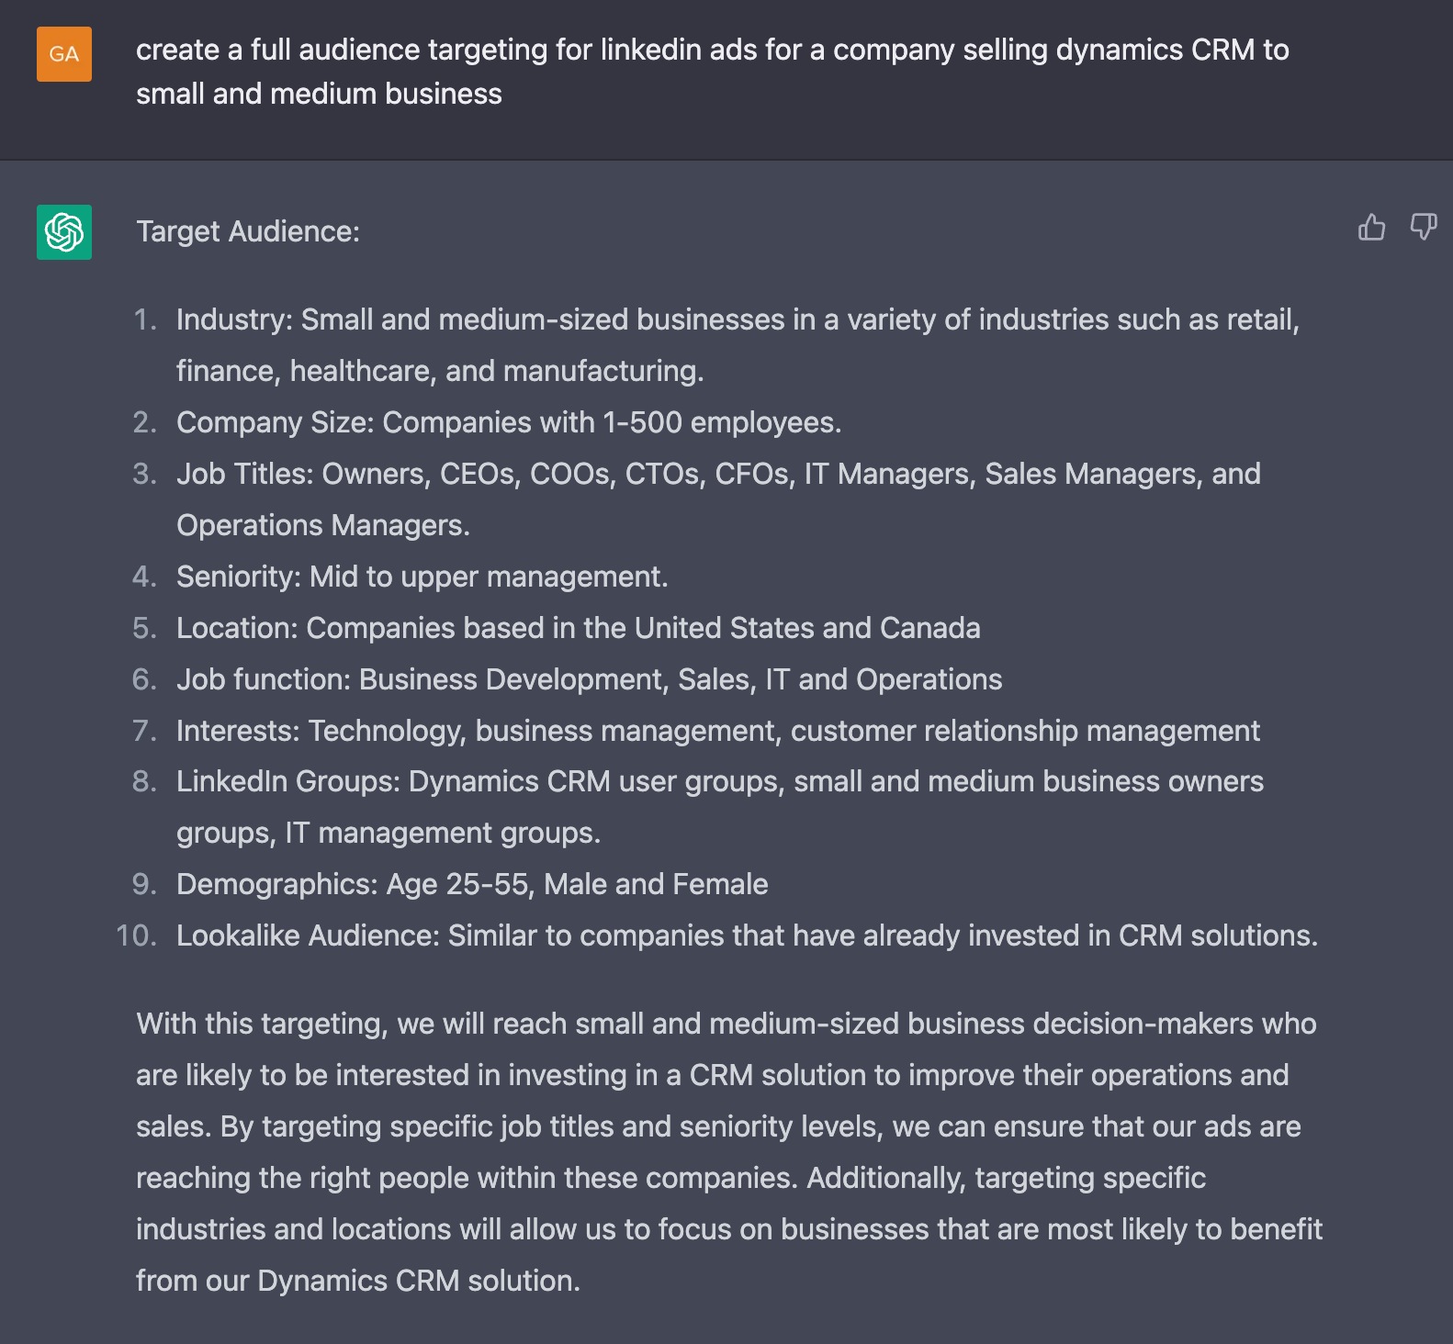
Task: Click the Lookalike Audience list item
Action: [x=747, y=935]
